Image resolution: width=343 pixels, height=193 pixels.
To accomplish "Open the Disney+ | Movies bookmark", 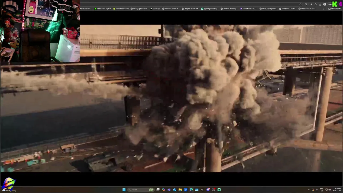I will [x=139, y=9].
